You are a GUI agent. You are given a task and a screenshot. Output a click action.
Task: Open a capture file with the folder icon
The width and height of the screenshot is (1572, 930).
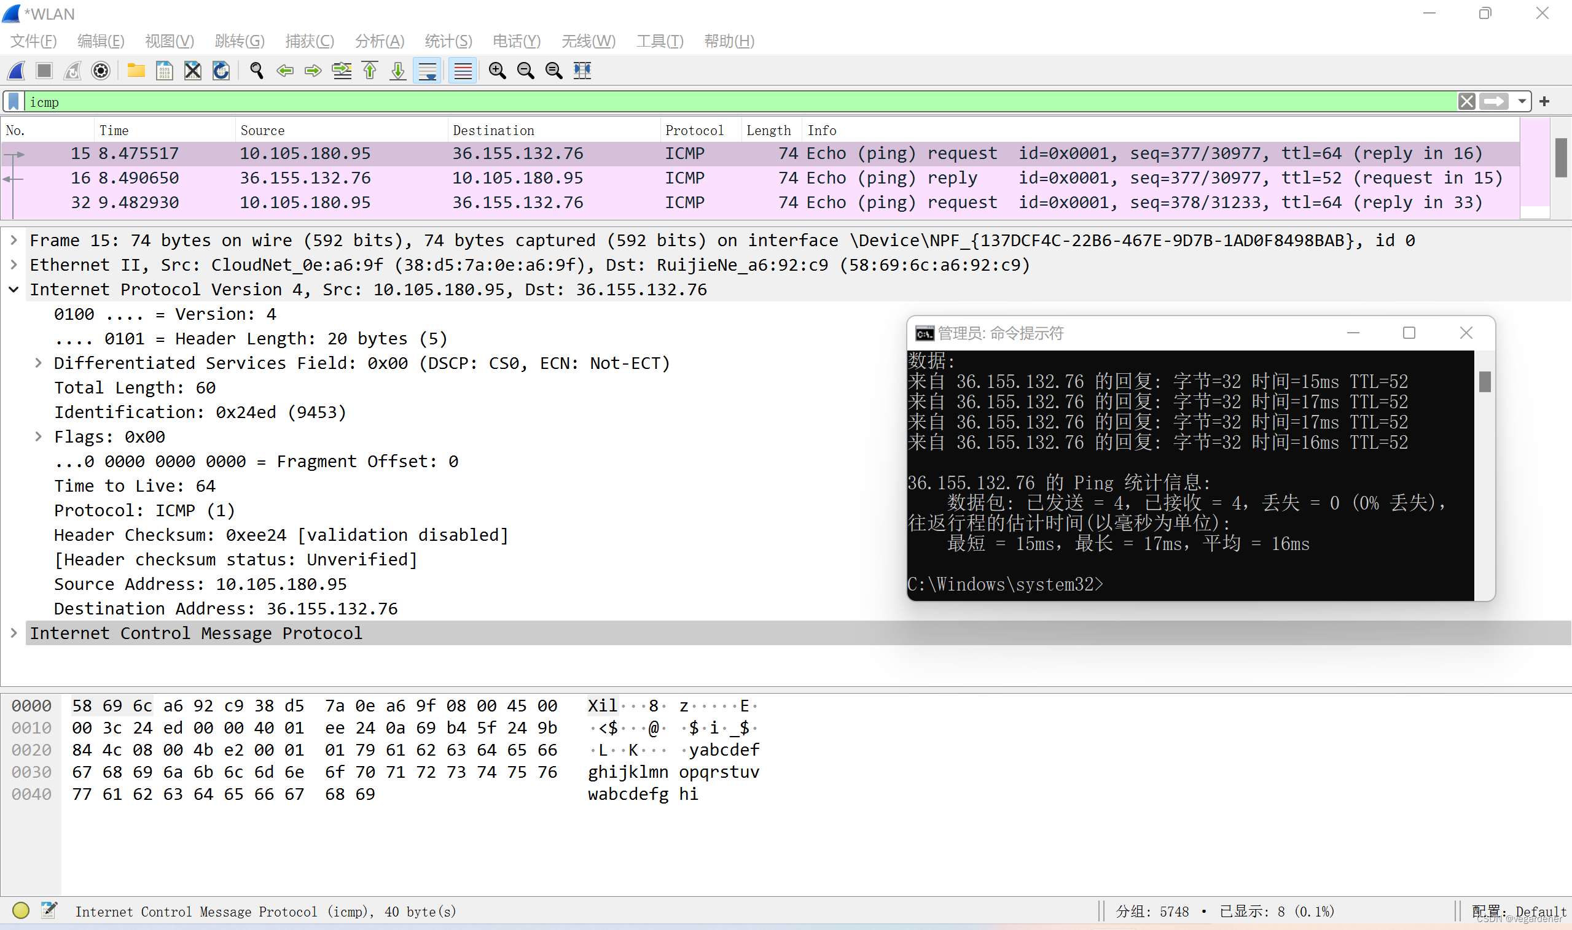135,70
